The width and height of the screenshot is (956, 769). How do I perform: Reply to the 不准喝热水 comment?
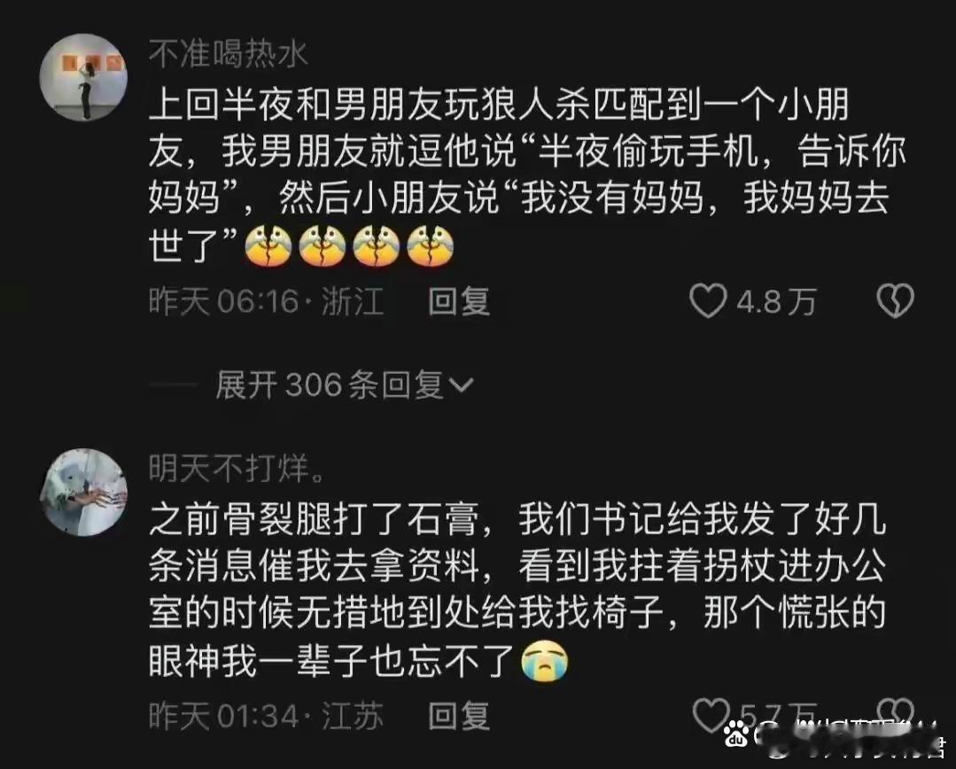click(x=458, y=301)
